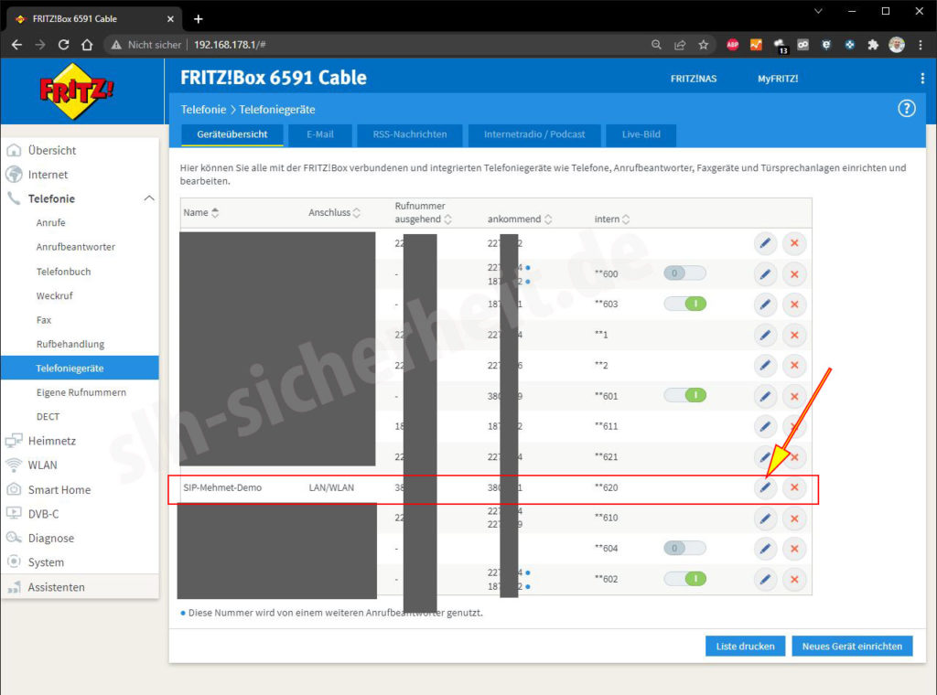Open the Rufbehandlung page
937x695 pixels.
[70, 345]
